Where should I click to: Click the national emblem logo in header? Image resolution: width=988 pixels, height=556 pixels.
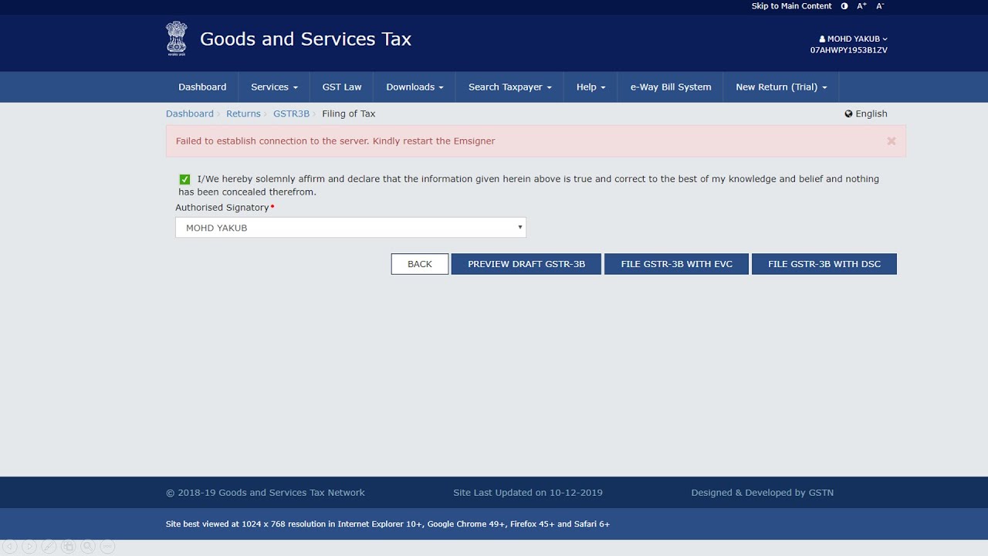176,39
